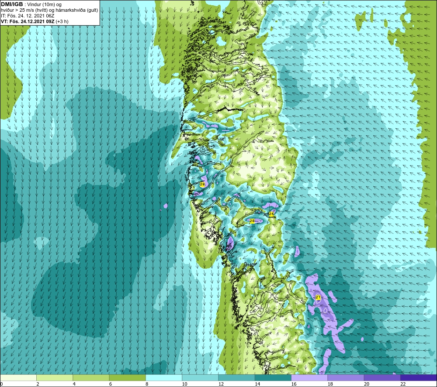Click the 'hviður > 25 m/s (hvítt)' text
The width and height of the screenshot is (437, 387).
click(x=24, y=10)
